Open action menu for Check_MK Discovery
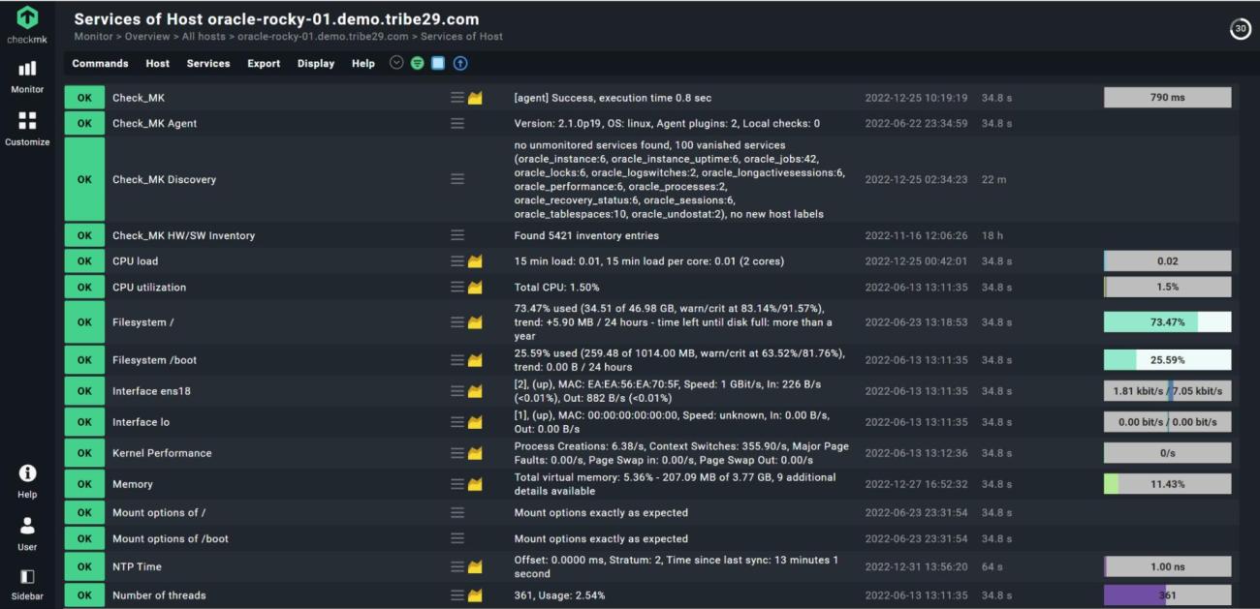Screen dimensions: 1260x609 [x=457, y=179]
